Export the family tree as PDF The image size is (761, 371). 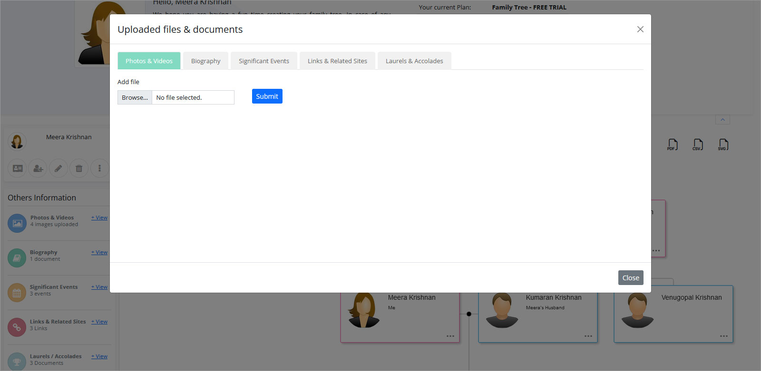point(673,145)
